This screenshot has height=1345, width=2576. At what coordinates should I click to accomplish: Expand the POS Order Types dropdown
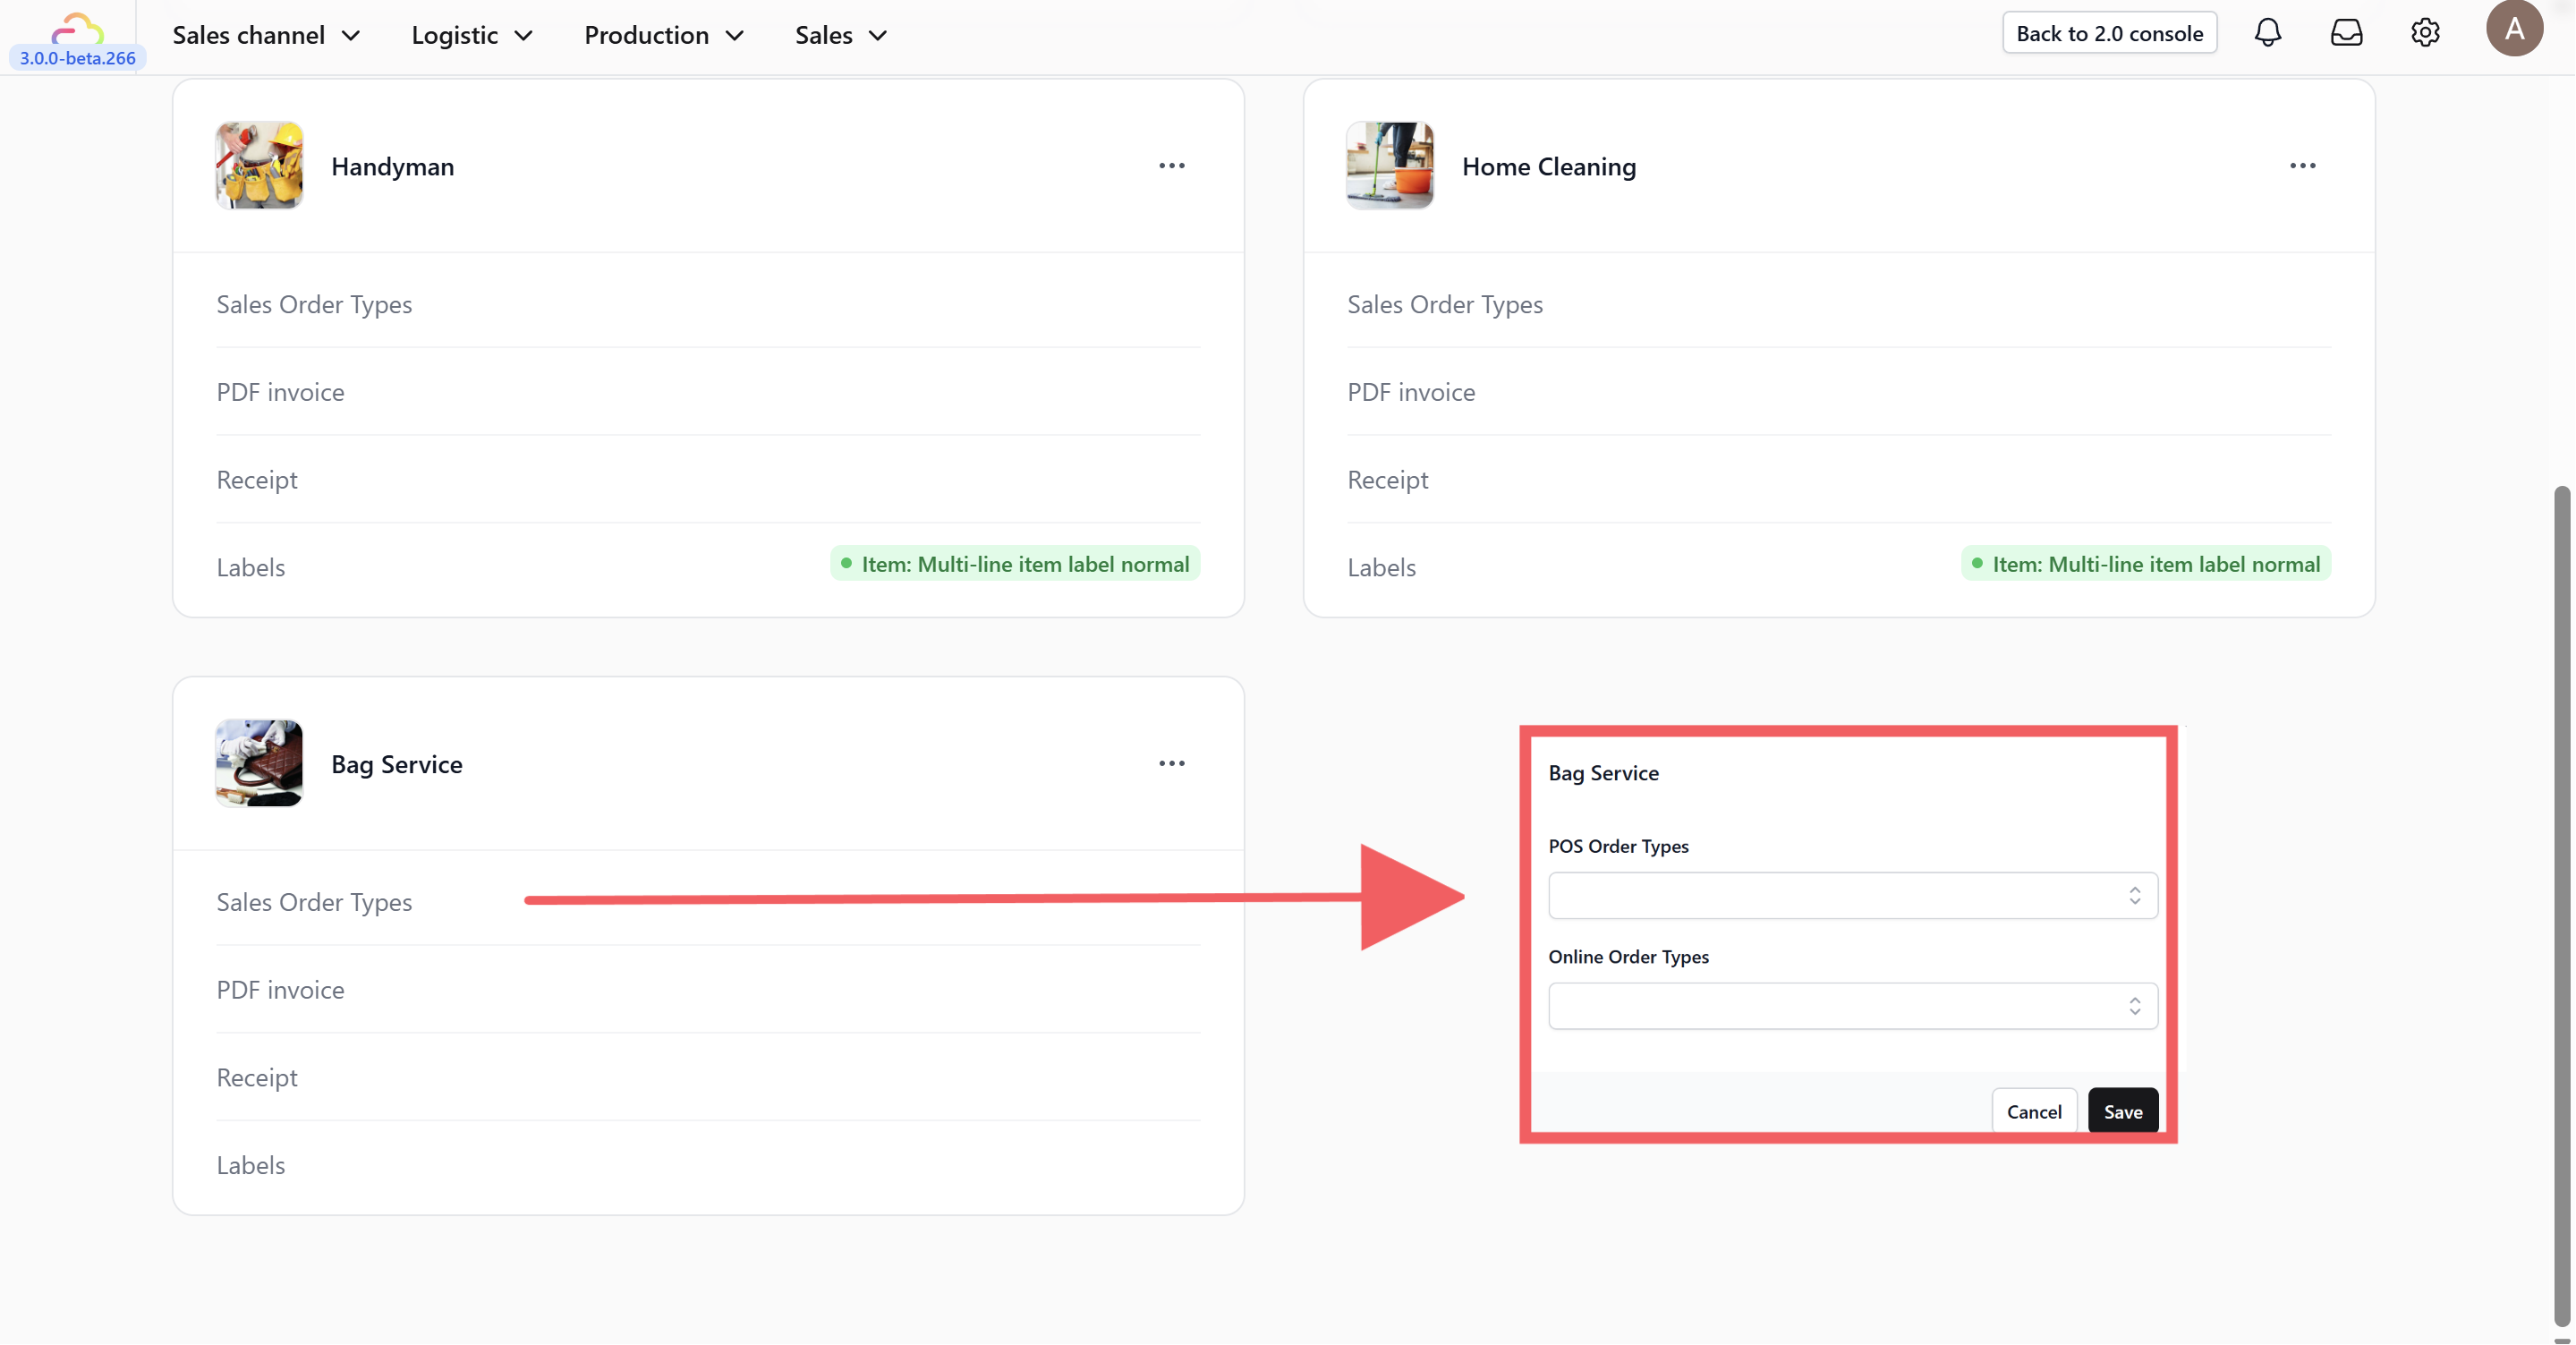[x=1852, y=896]
